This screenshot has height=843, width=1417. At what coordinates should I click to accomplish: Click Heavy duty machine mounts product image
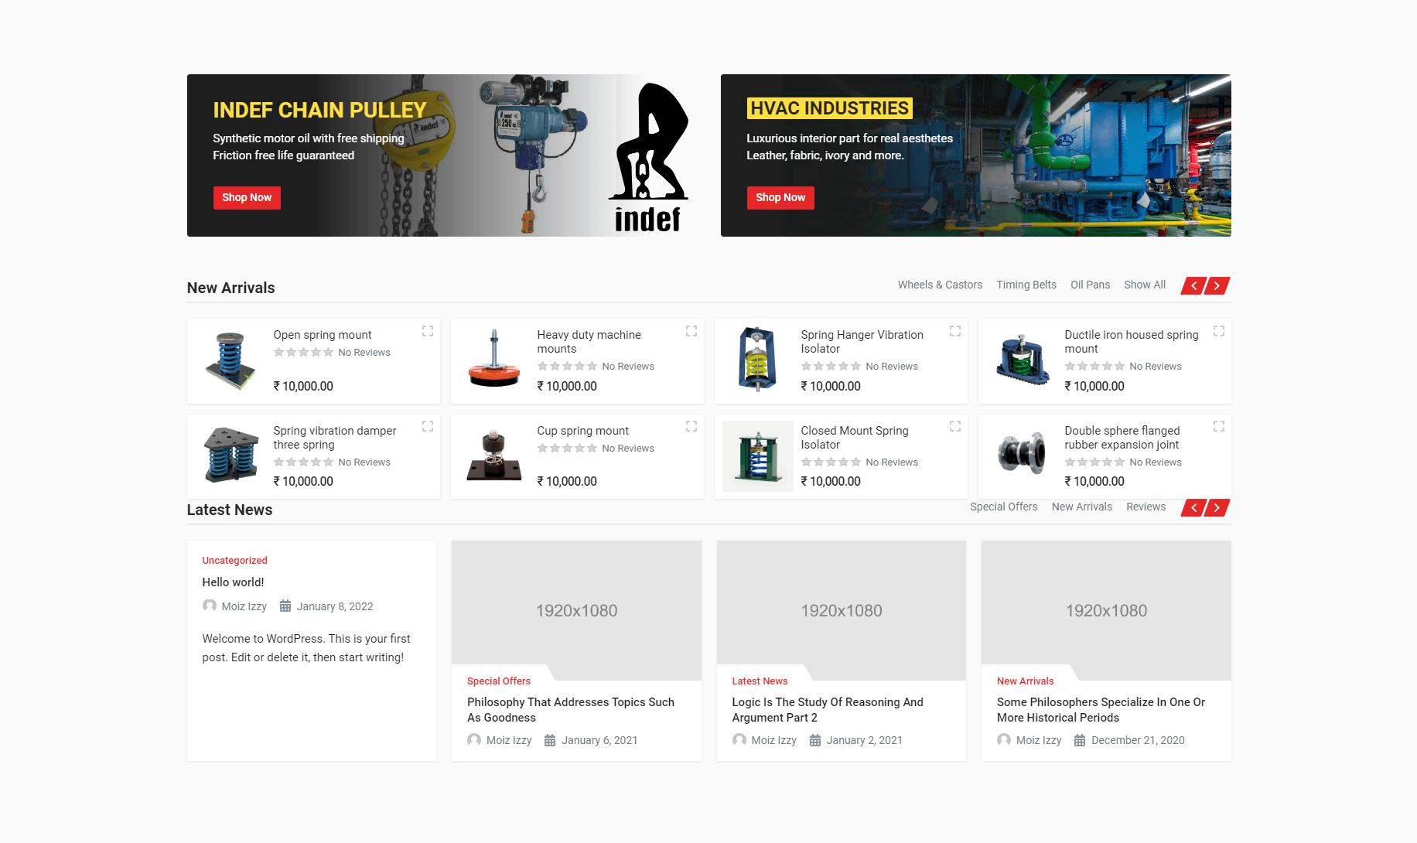494,361
